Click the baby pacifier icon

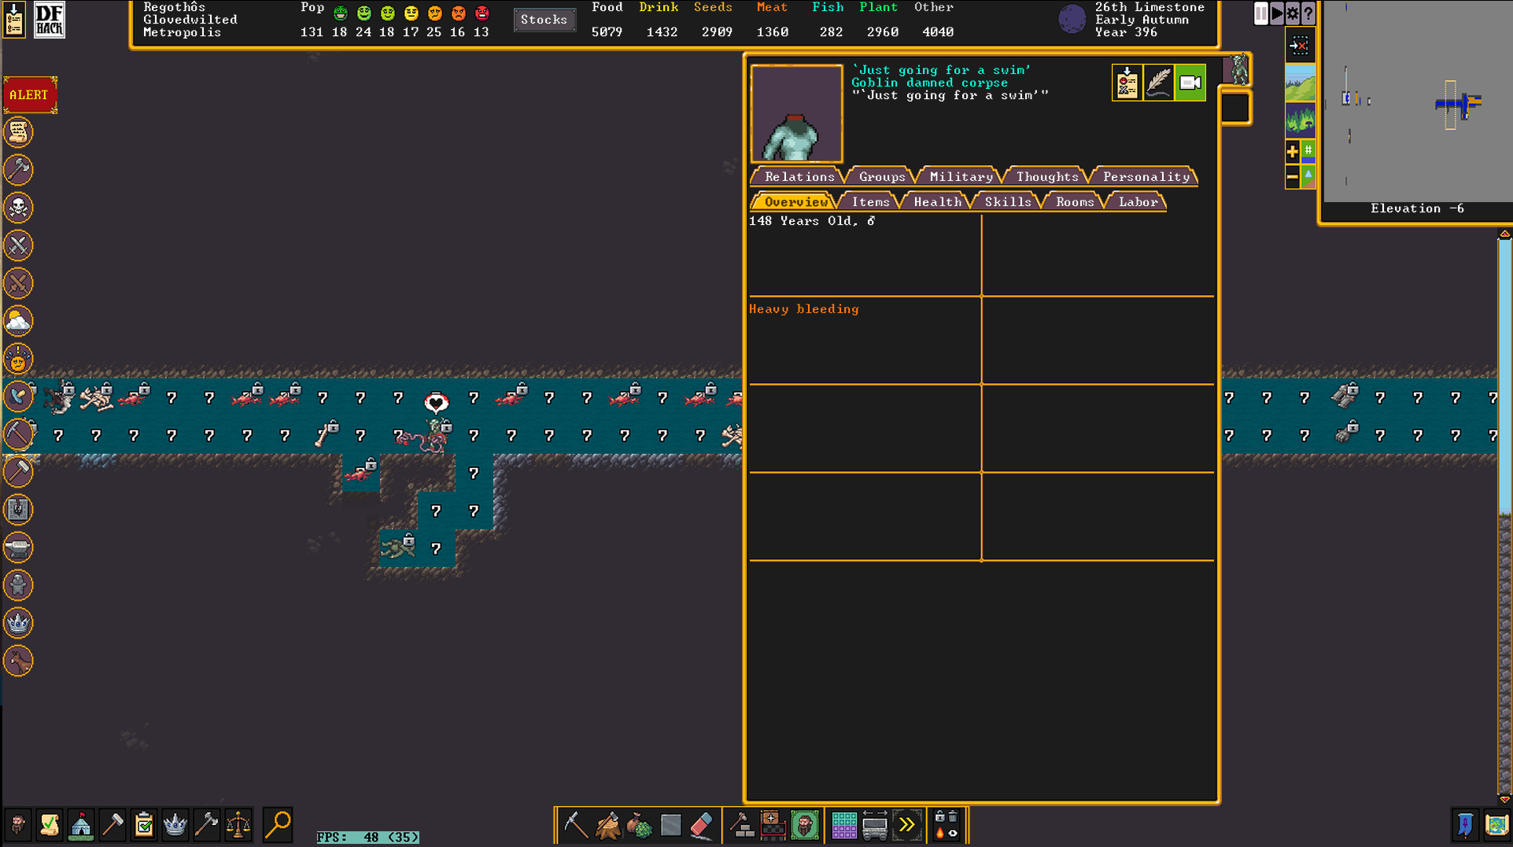coord(18,396)
